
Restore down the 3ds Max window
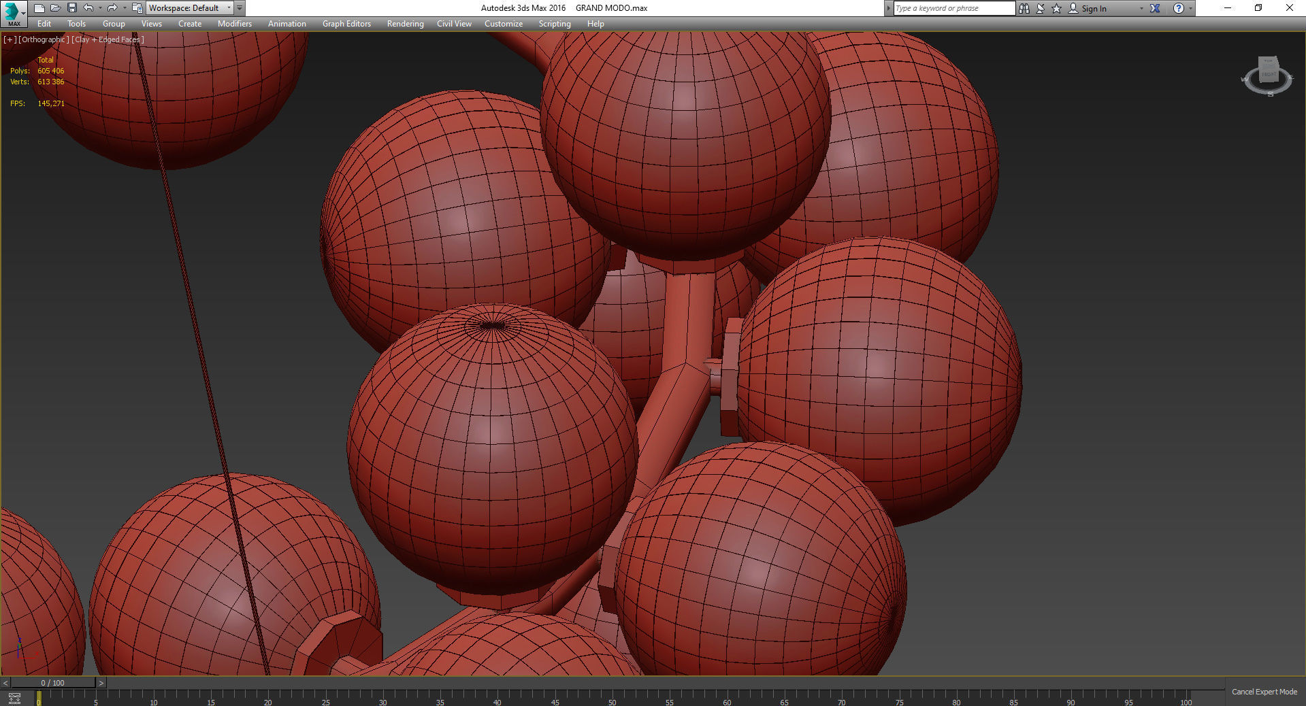click(x=1258, y=8)
